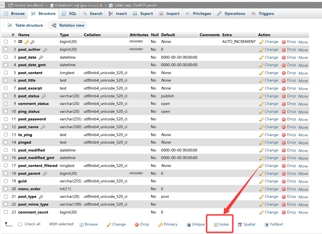Open the Relation view button
The width and height of the screenshot is (322, 234).
click(68, 25)
